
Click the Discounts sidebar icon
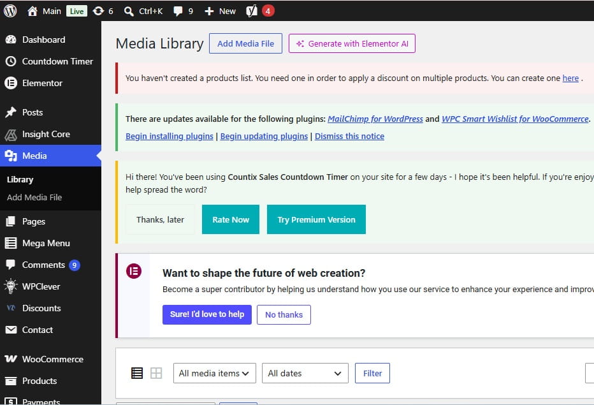11,308
